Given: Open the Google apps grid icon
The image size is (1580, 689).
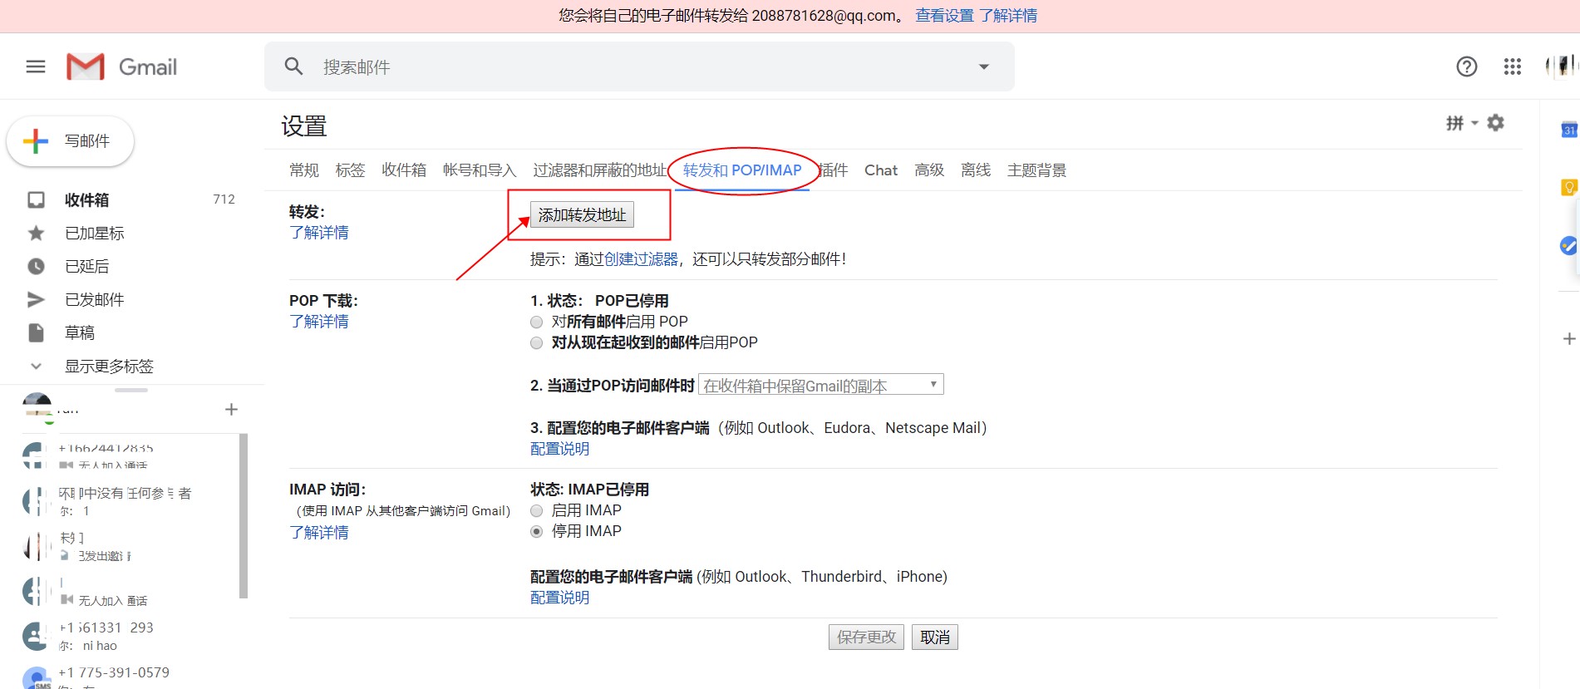Looking at the screenshot, I should (x=1513, y=66).
